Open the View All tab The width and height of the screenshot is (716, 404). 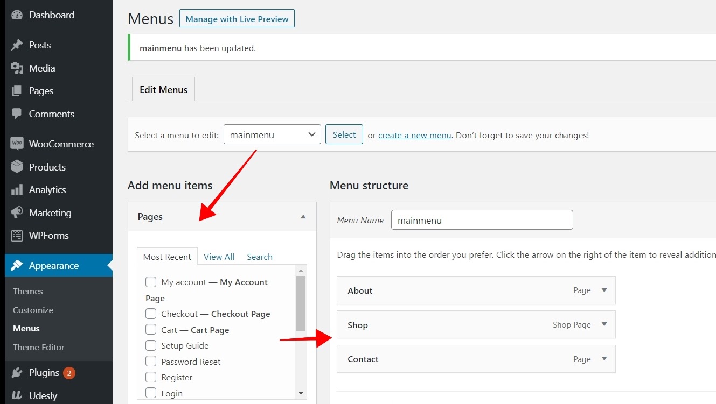pos(219,257)
